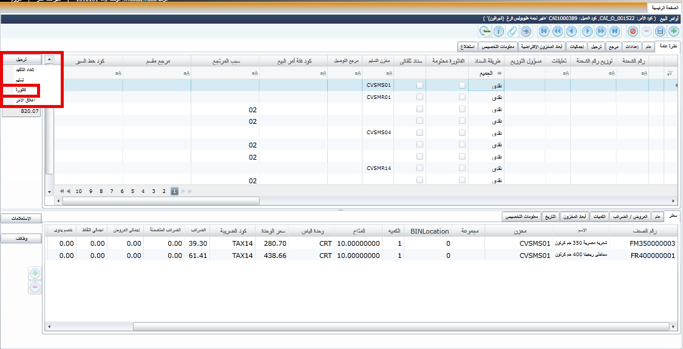
Task: Add a line with the lower green plus
Action: pos(35,274)
